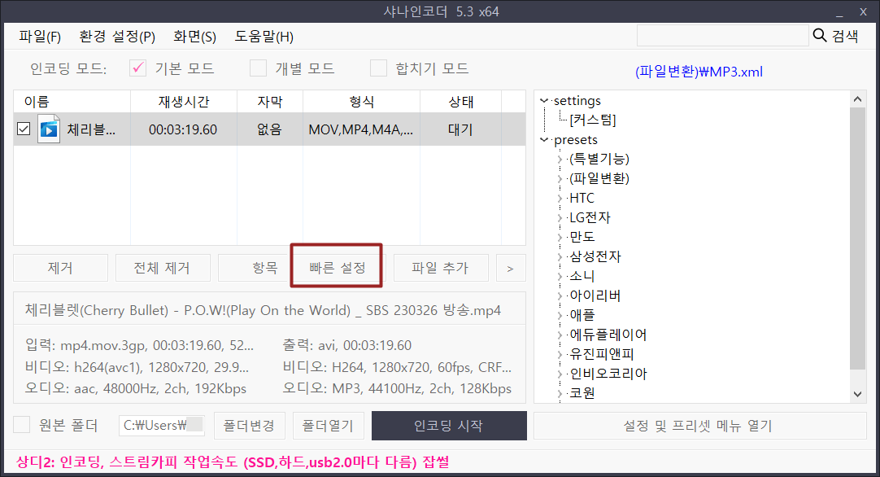Expand the LG전자 preset folder
The image size is (880, 477).
coord(560,218)
